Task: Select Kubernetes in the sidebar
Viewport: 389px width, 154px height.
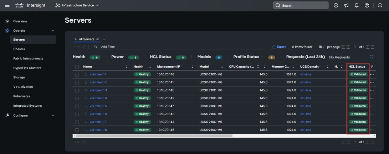Action: [22, 96]
